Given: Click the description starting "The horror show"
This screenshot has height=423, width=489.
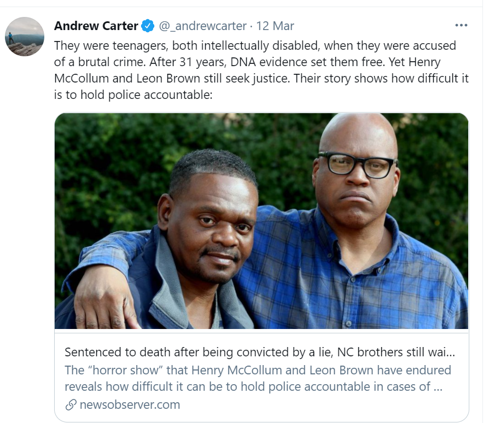Looking at the screenshot, I should coord(258,378).
